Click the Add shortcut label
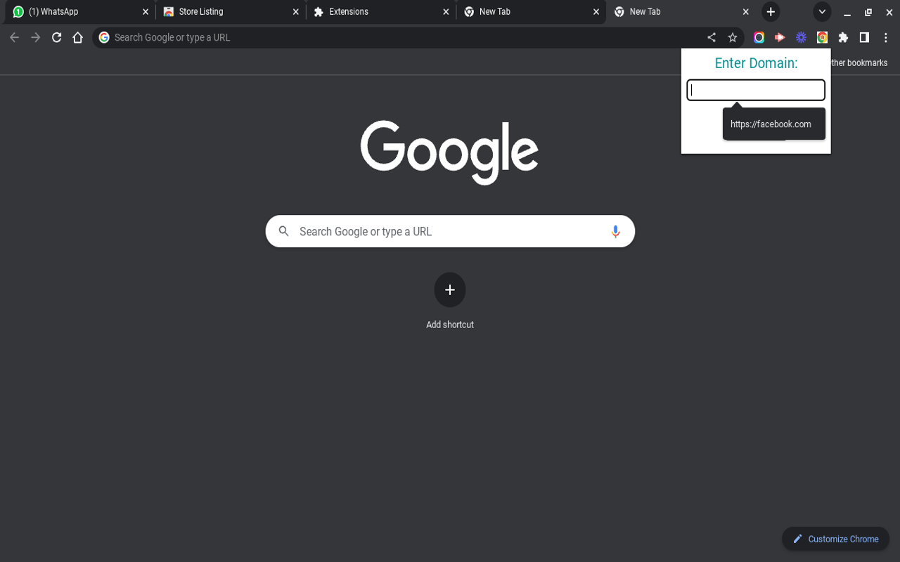Viewport: 900px width, 562px height. tap(450, 325)
